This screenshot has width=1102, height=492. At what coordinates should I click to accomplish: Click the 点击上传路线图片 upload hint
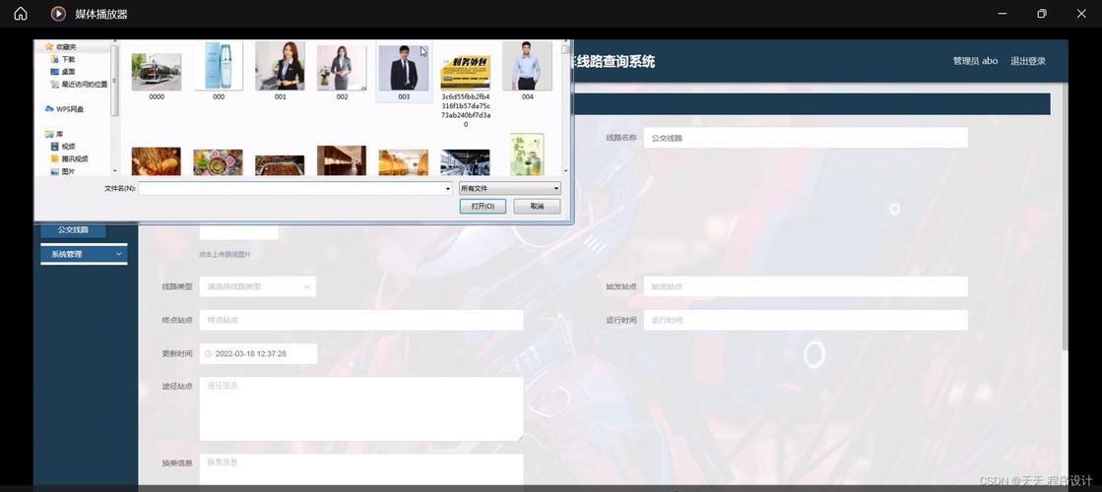pyautogui.click(x=225, y=254)
